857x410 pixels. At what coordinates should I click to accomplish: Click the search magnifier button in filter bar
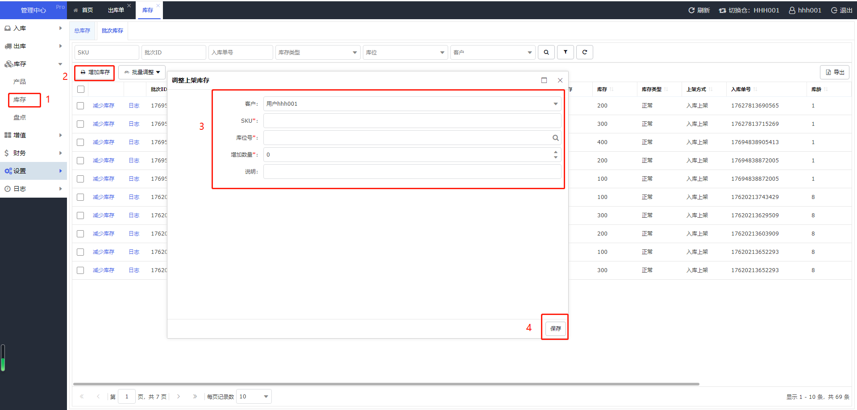546,52
